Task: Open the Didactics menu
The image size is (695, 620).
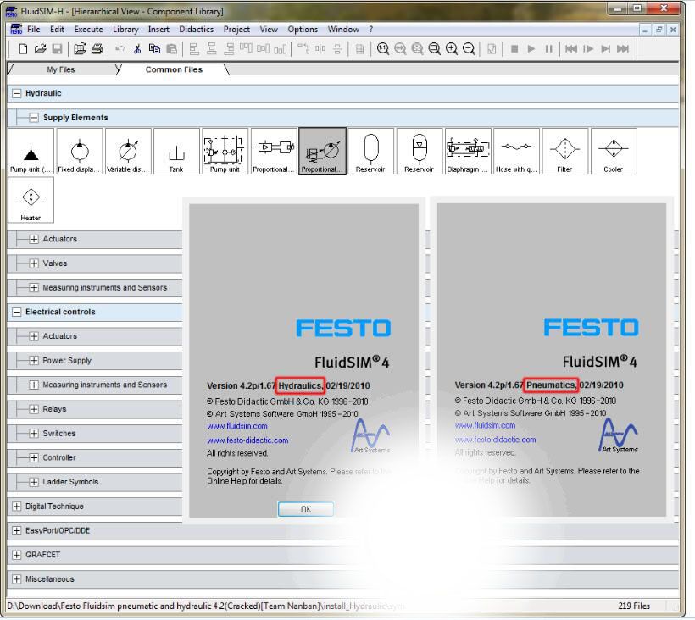Action: (x=197, y=30)
